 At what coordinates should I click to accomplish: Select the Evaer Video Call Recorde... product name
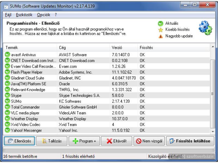[34, 66]
